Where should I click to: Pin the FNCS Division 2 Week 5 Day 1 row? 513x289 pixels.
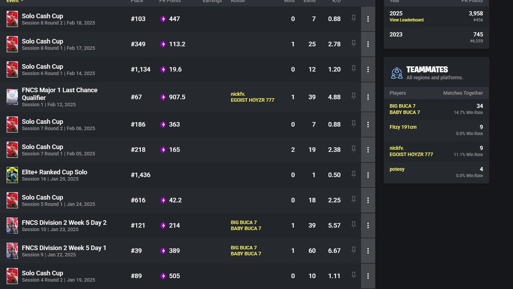pyautogui.click(x=354, y=250)
